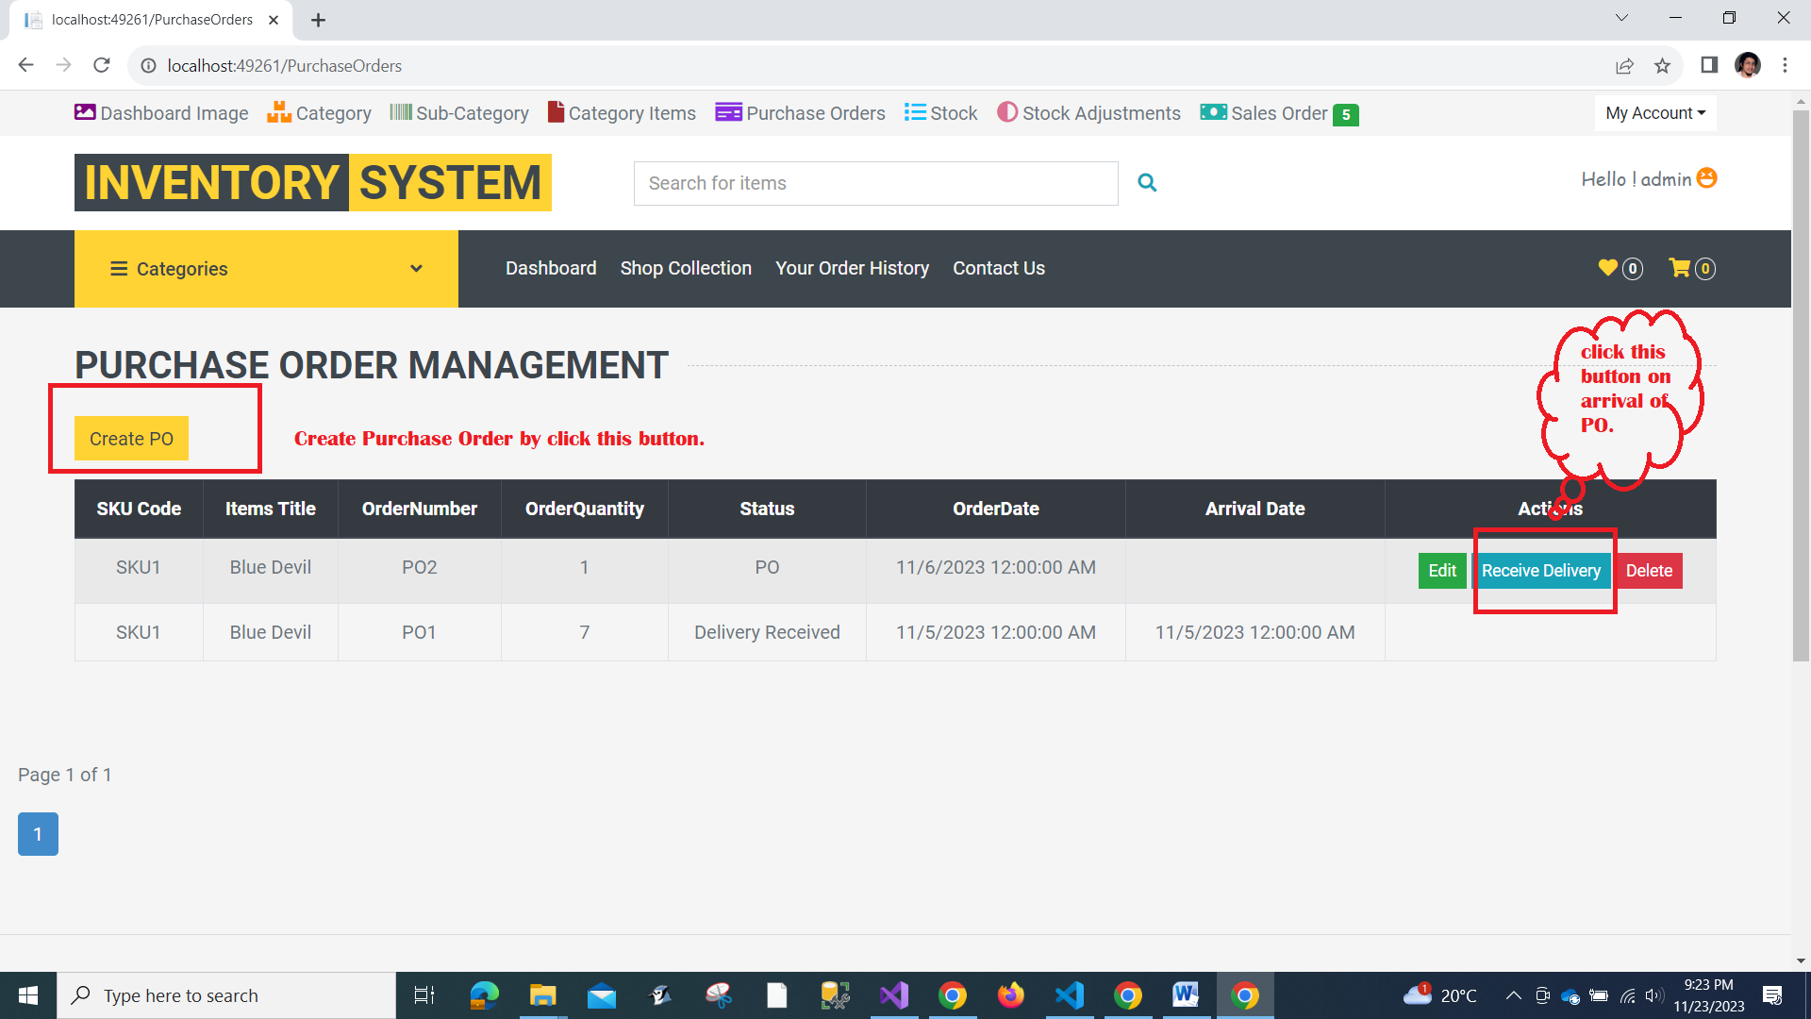Image resolution: width=1811 pixels, height=1019 pixels.
Task: Click the Stock list icon
Action: tap(914, 112)
